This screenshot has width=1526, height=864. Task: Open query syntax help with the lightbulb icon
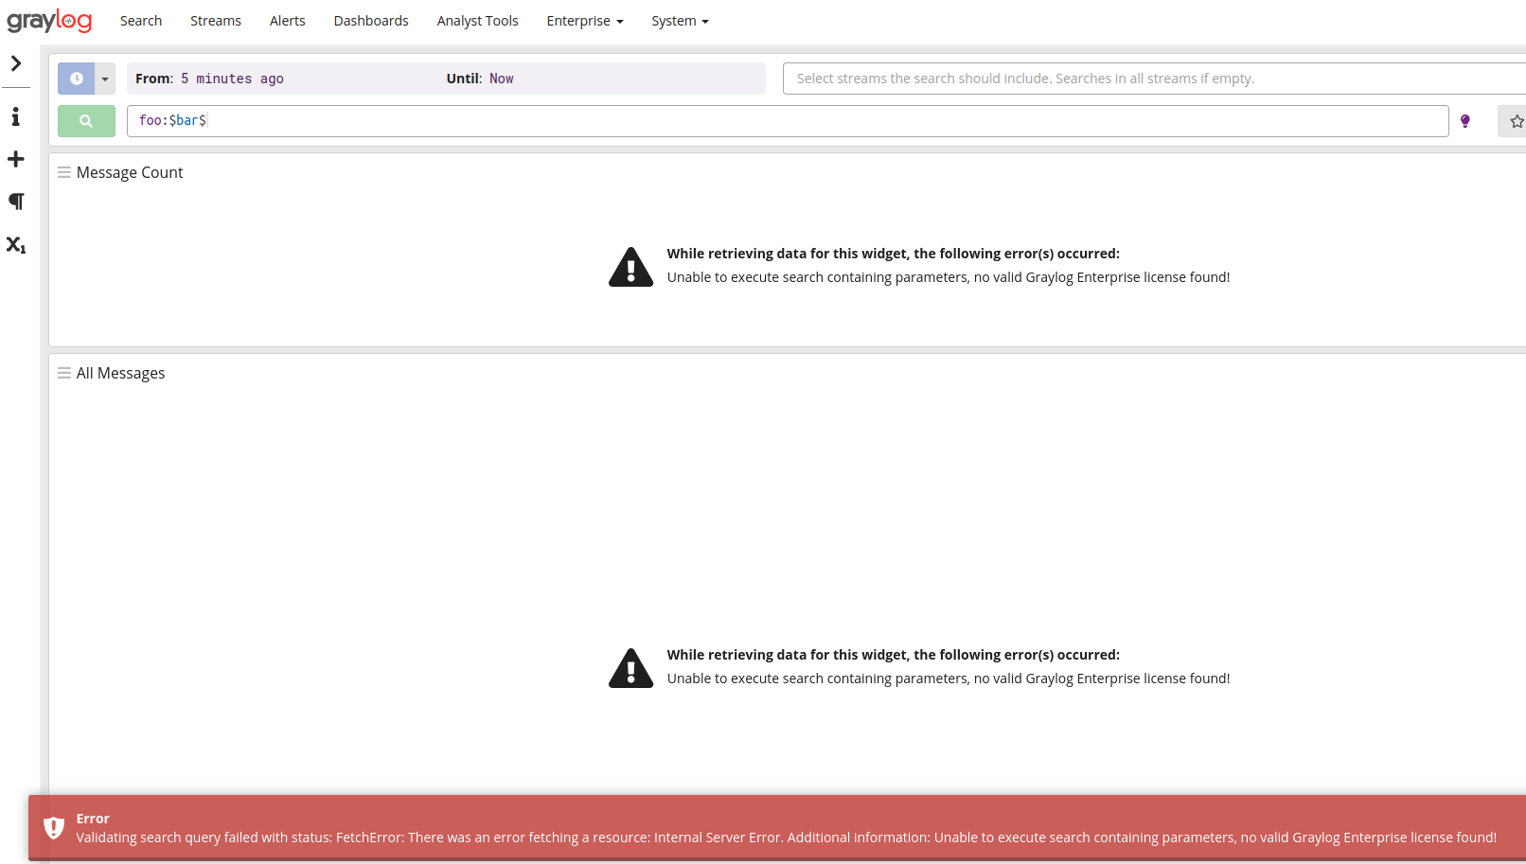coord(1464,121)
